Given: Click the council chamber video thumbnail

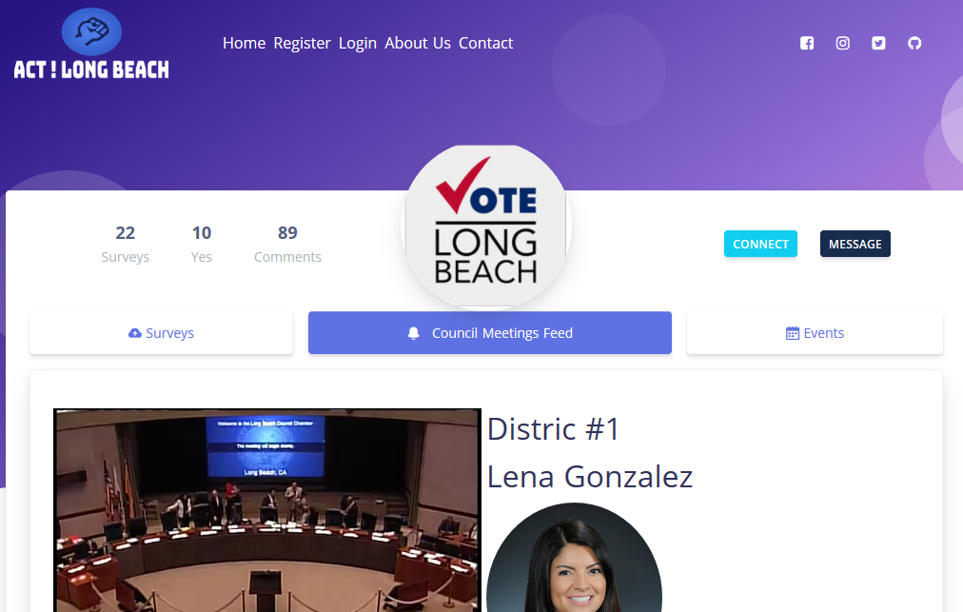Looking at the screenshot, I should tap(267, 510).
